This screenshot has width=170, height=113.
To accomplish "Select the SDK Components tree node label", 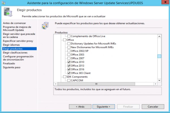I will 77,77.
